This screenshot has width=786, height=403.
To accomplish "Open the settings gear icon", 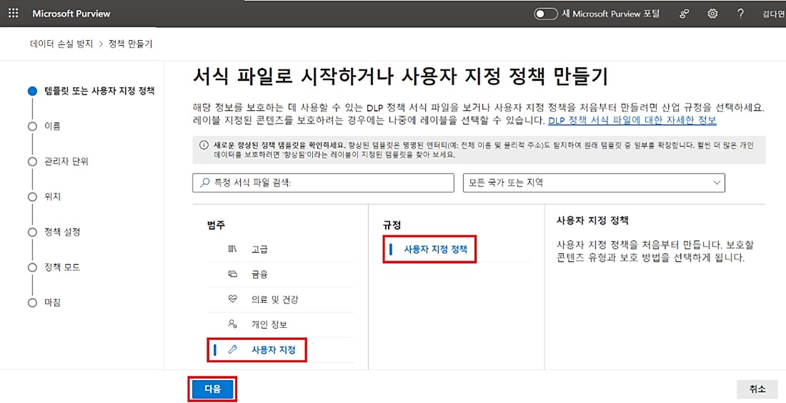I will (x=712, y=14).
